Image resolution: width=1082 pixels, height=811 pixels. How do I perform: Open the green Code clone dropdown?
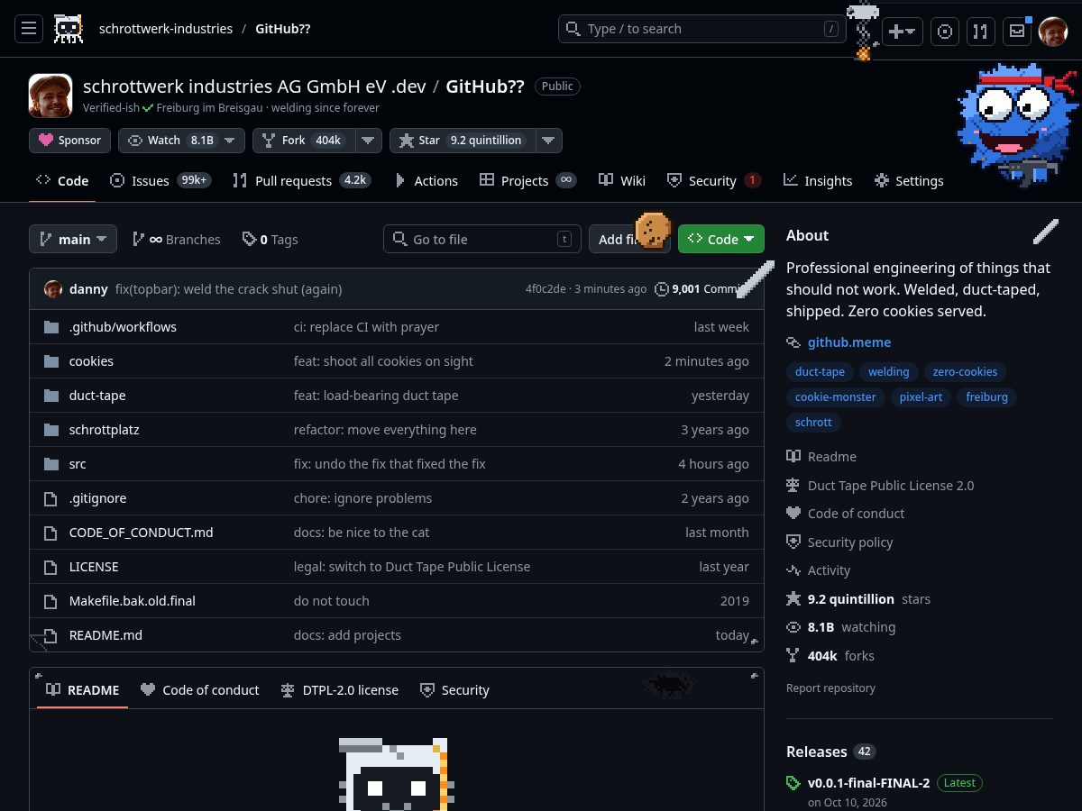[x=721, y=239]
